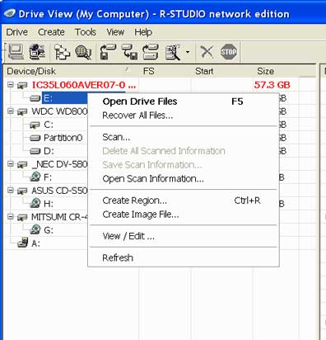Collapse the WDC WD800 disk node
The image size is (326, 340).
coord(11,111)
